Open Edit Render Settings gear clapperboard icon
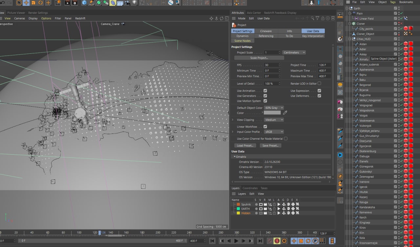 pos(75,3)
